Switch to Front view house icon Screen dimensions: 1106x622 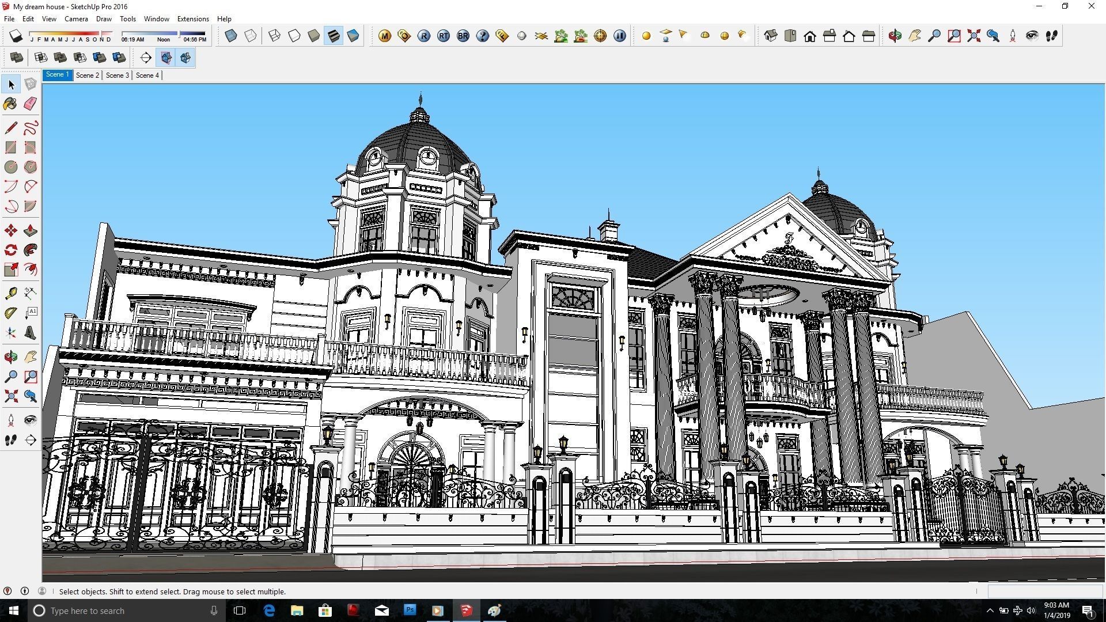click(810, 36)
